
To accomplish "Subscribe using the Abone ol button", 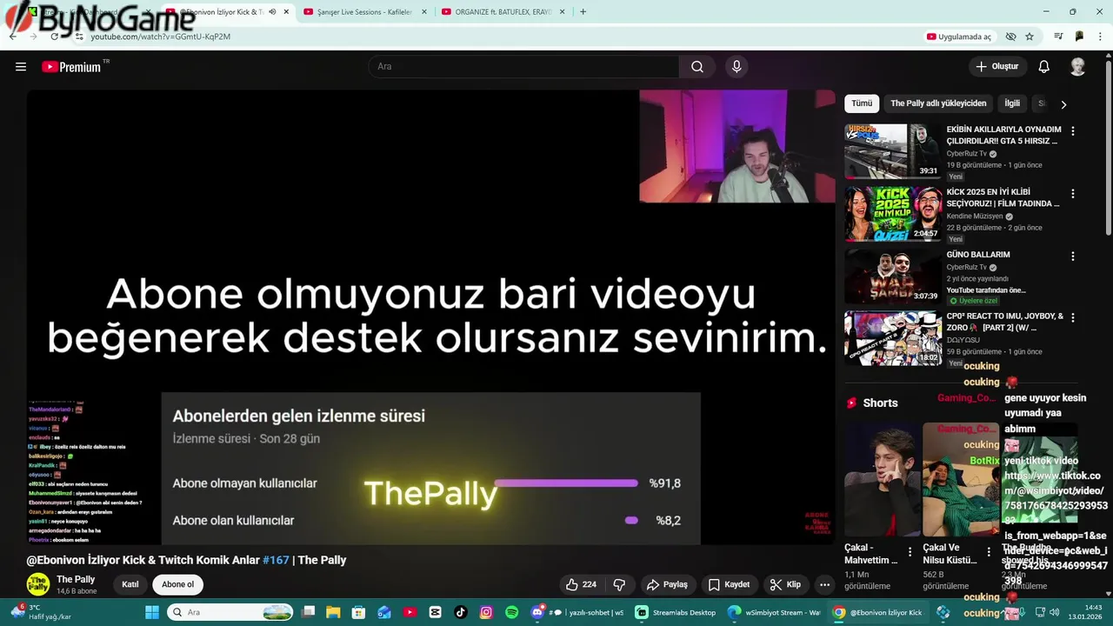I will (177, 584).
